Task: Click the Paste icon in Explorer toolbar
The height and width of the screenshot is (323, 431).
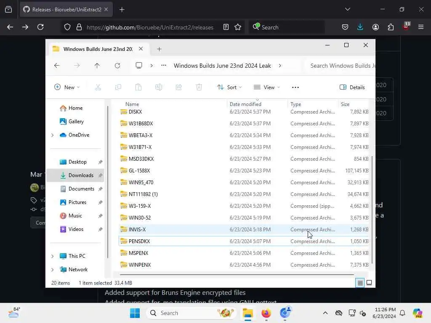Action: (138, 87)
